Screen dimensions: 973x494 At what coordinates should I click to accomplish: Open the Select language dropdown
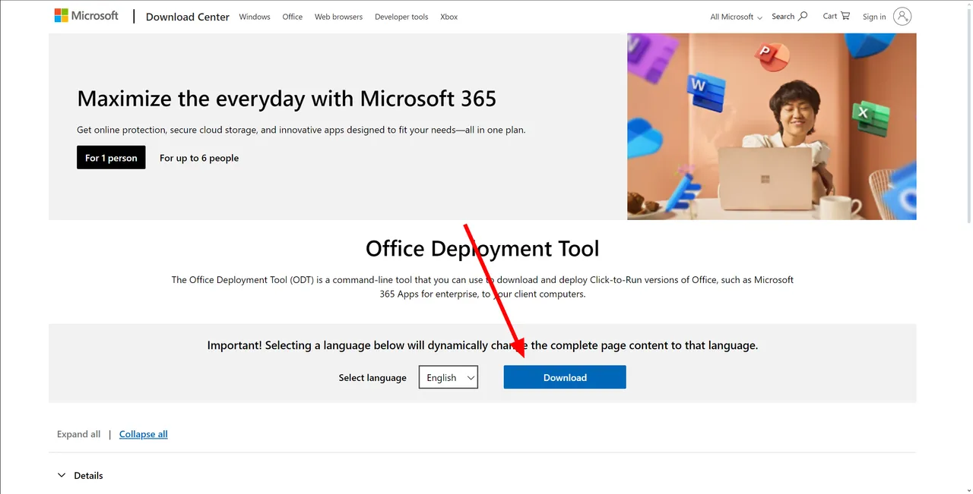[x=448, y=377]
